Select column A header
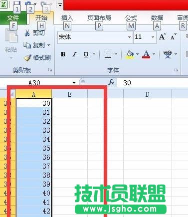Screen dimensions: 188x217 (x=34, y=94)
